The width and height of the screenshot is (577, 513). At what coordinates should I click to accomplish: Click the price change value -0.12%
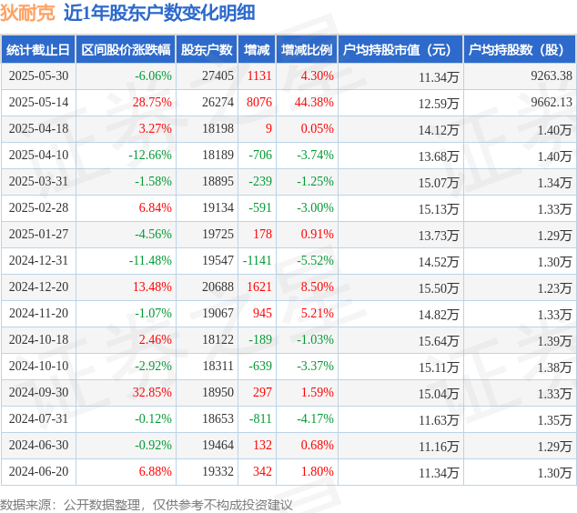point(154,418)
